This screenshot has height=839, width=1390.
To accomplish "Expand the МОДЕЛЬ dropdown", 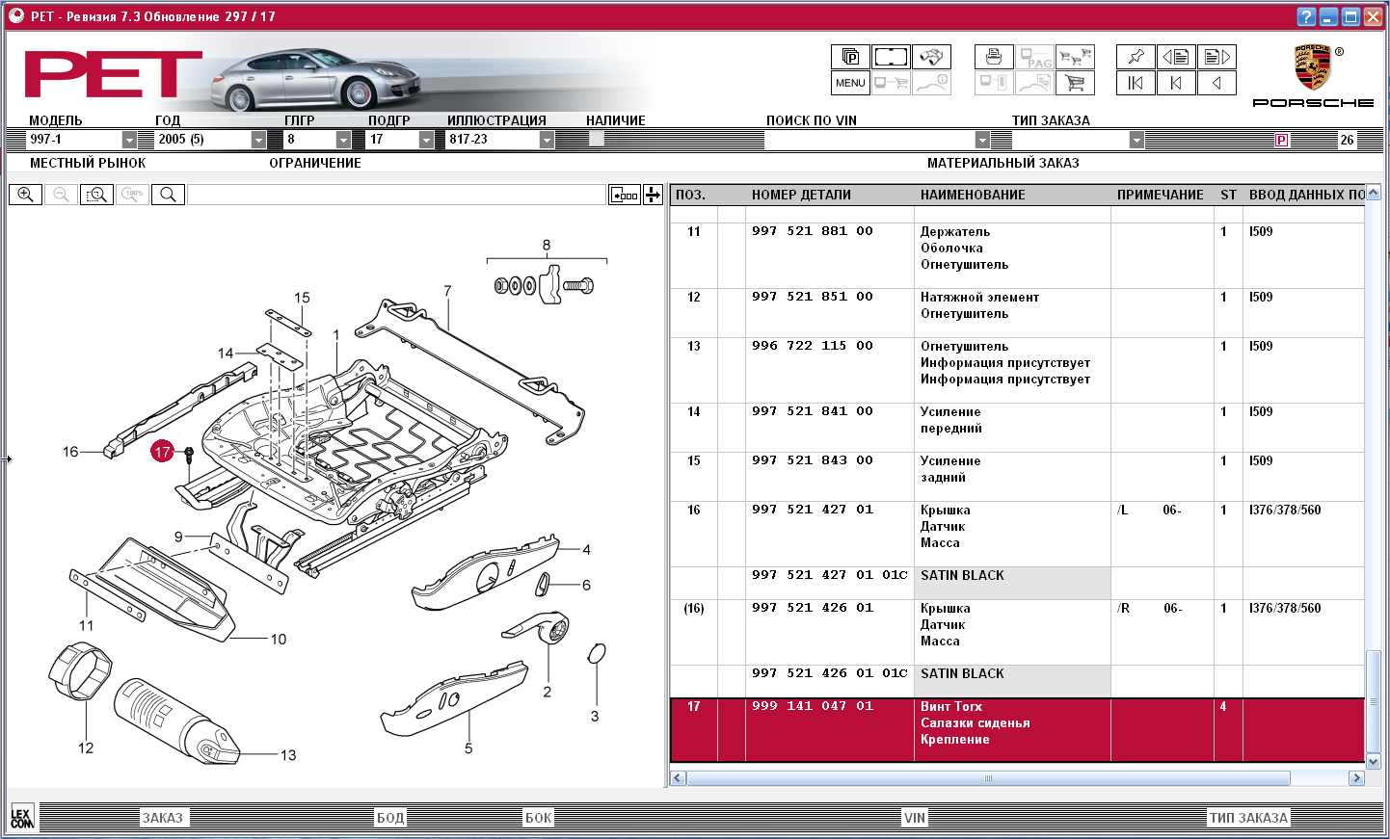I will tap(129, 140).
